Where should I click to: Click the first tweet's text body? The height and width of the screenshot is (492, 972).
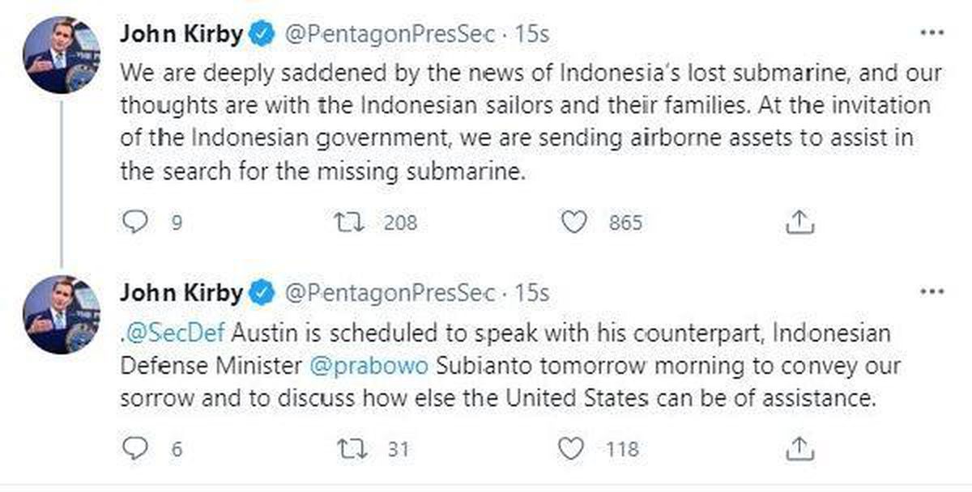[x=531, y=122]
